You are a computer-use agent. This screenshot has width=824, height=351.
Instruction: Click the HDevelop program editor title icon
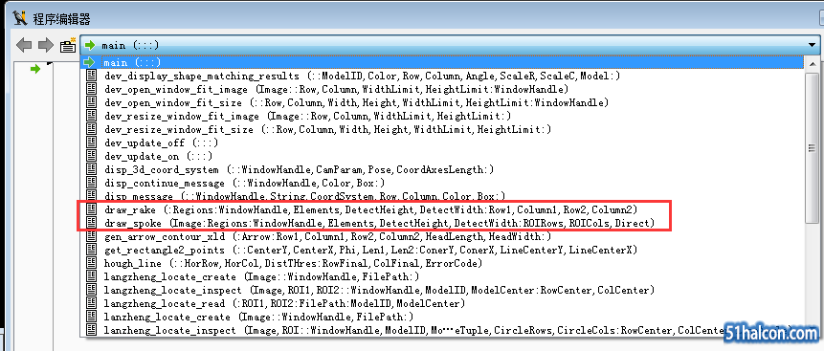click(x=20, y=19)
